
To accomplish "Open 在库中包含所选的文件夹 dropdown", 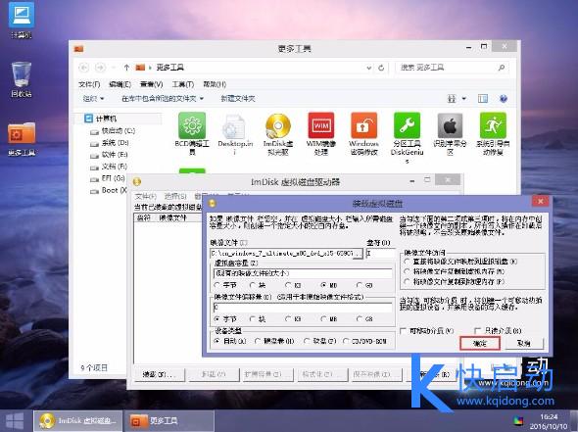I will (x=163, y=98).
